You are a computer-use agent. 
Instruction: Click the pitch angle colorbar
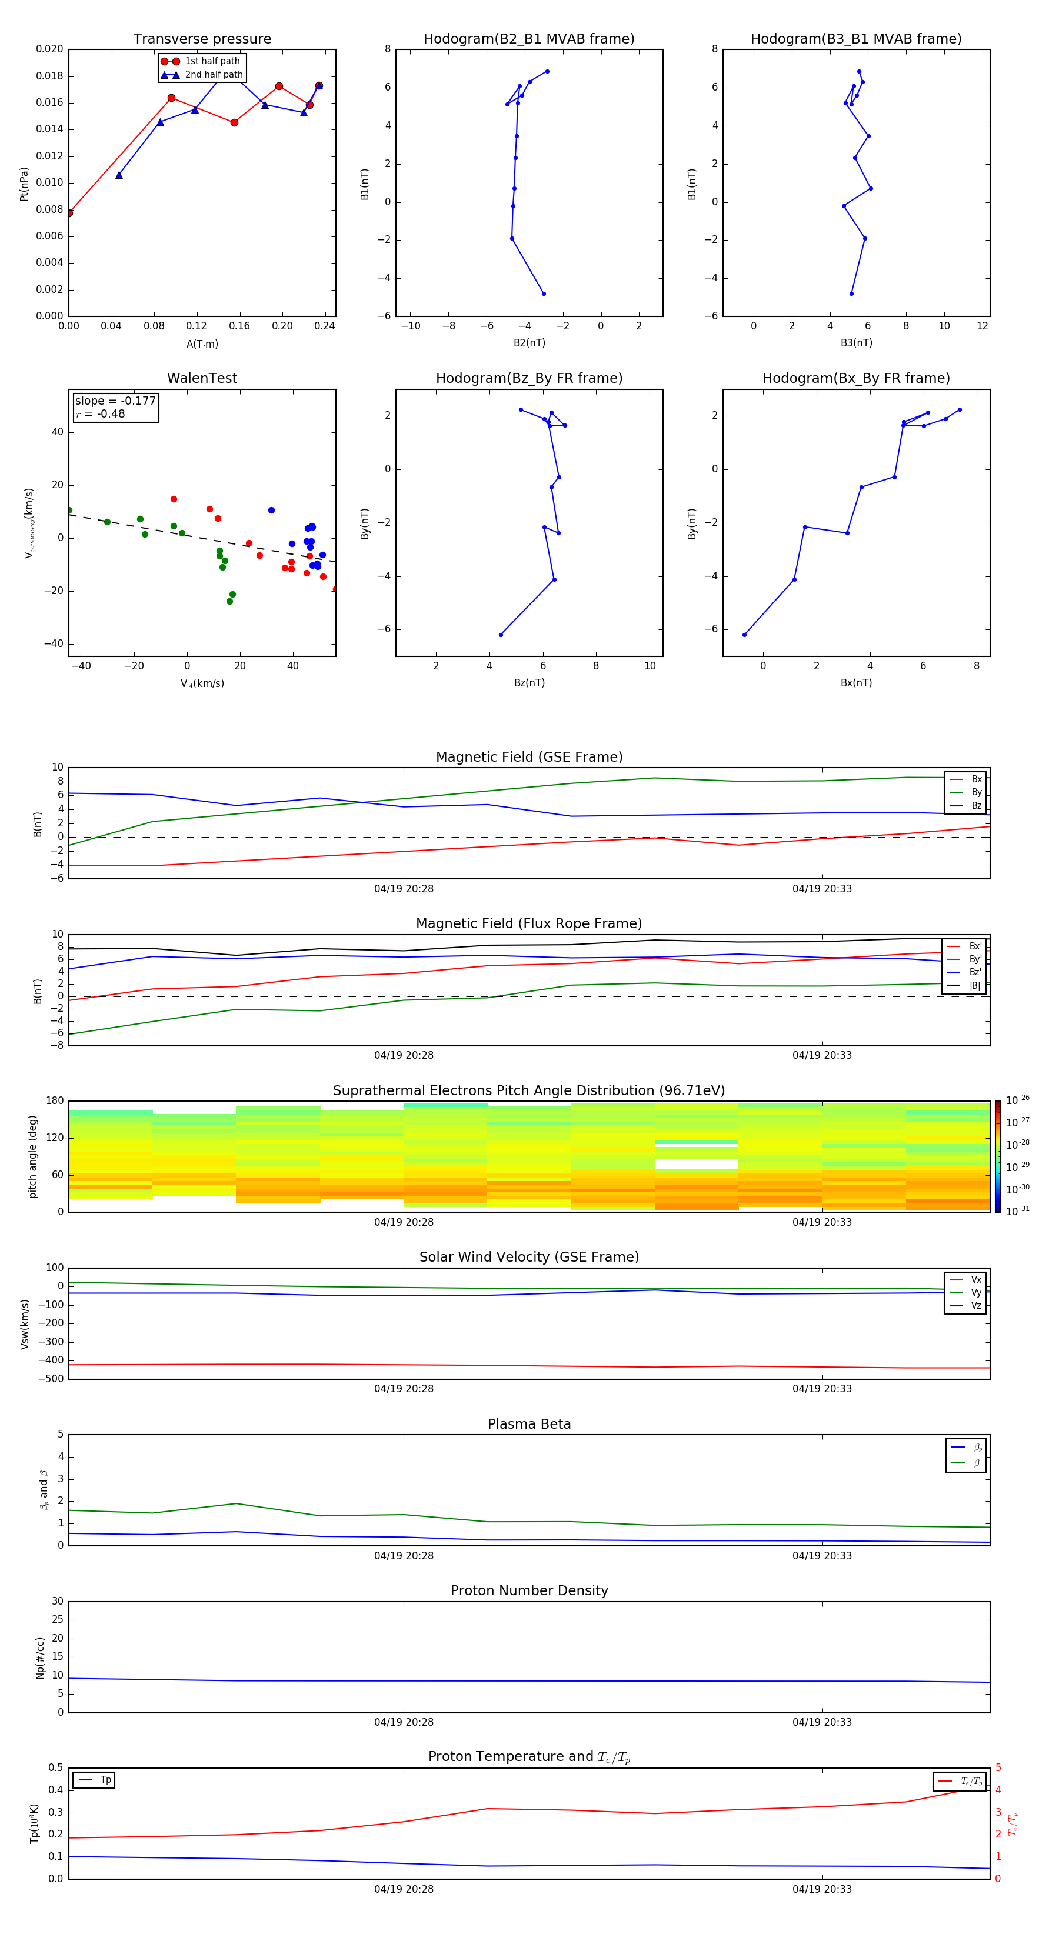coord(998,1156)
